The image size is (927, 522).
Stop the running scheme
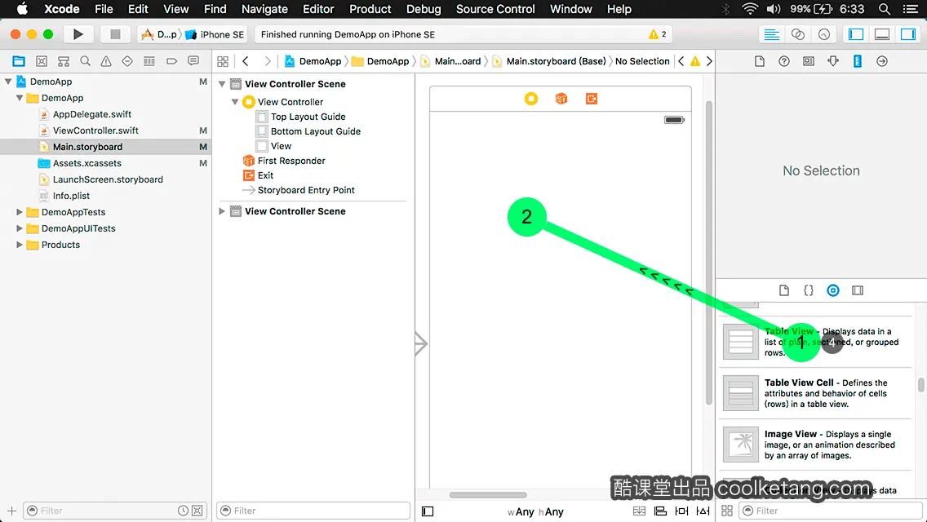click(115, 34)
